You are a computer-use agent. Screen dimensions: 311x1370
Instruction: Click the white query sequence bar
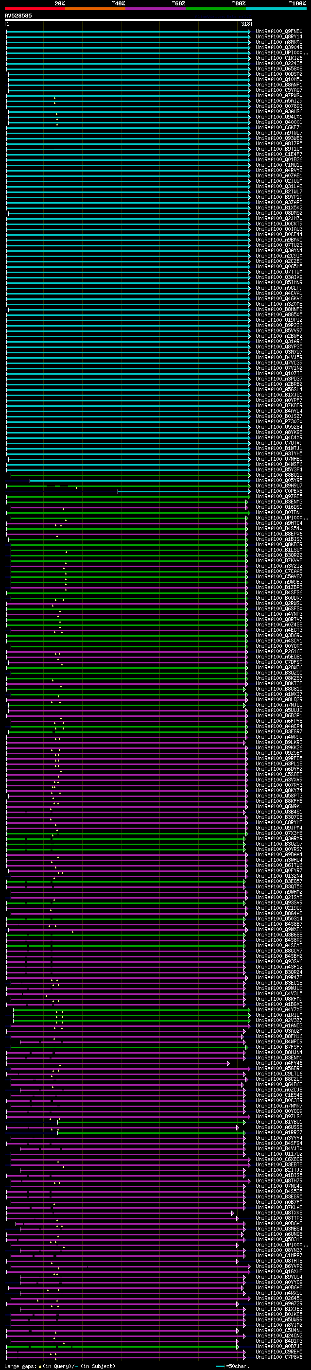point(128,20)
